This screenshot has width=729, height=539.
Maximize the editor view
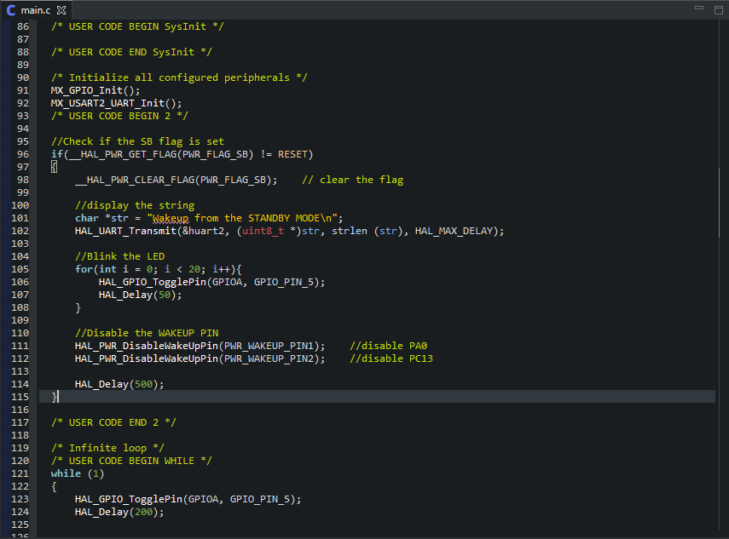(x=718, y=9)
